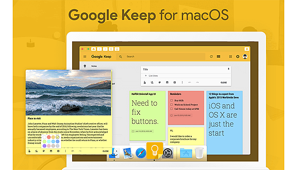The image size is (297, 170).
Task: Choose the checked yellow color swatch
Action: [x=58, y=137]
